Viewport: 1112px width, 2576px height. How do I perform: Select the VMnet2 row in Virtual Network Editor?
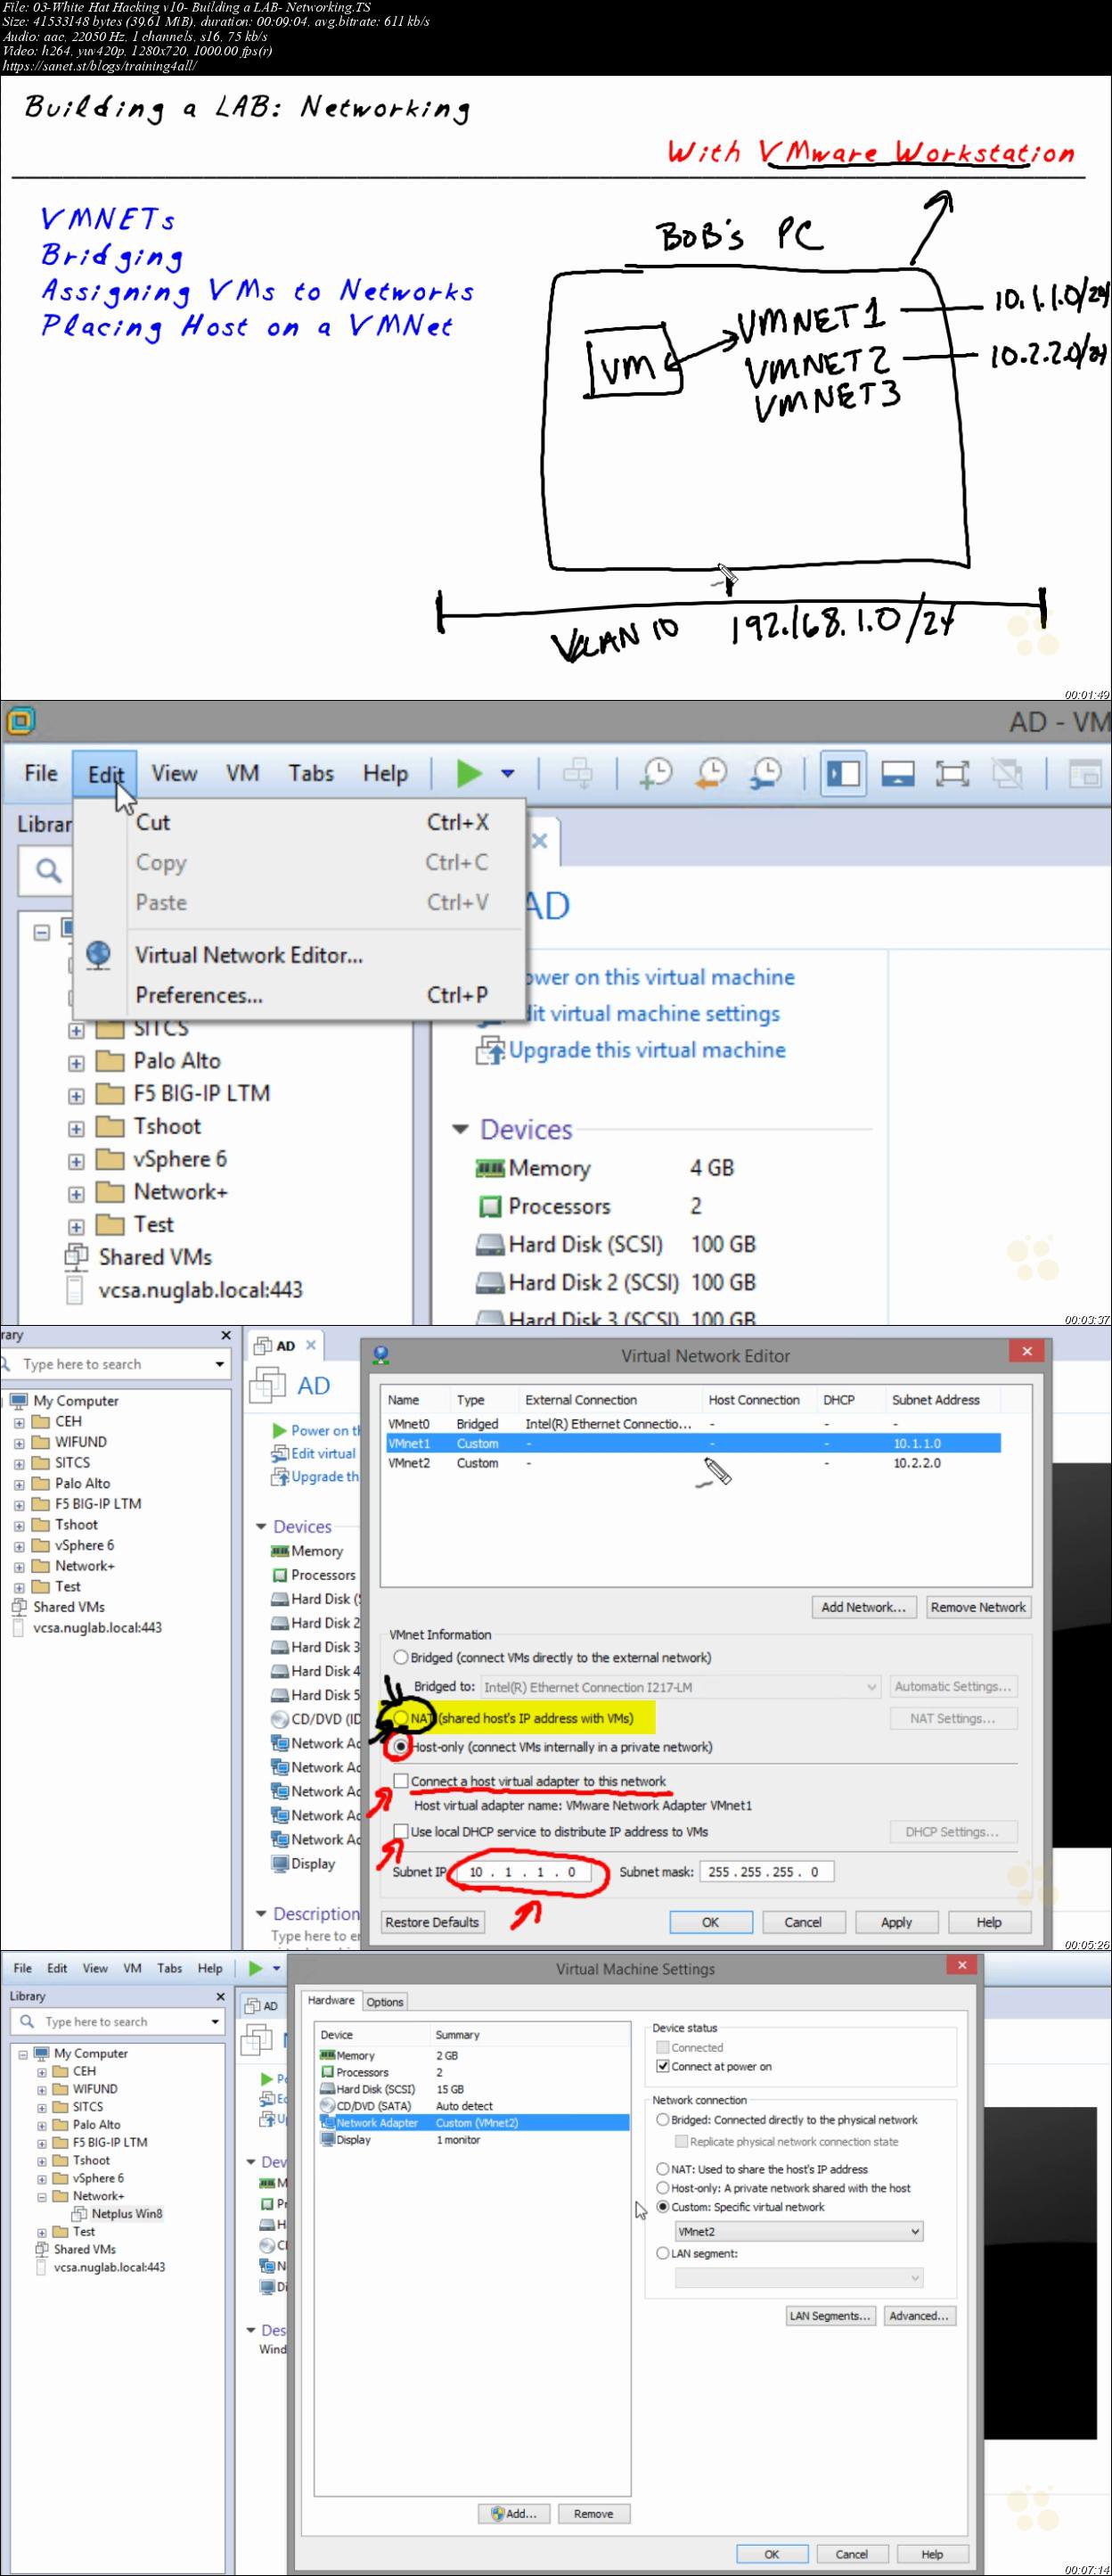coord(692,1462)
